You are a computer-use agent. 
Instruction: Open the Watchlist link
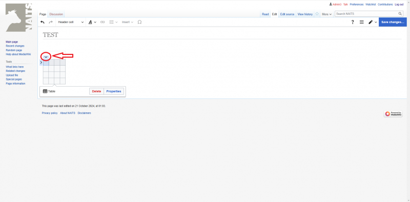click(x=371, y=5)
